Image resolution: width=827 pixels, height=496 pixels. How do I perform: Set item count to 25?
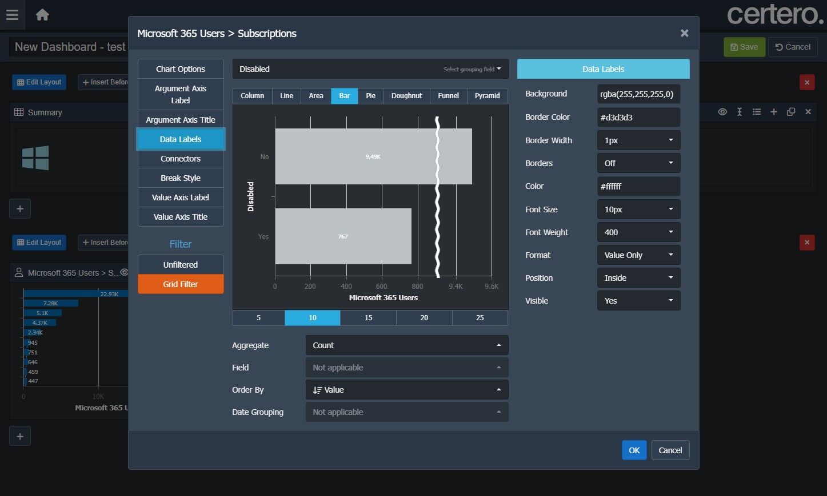click(480, 318)
